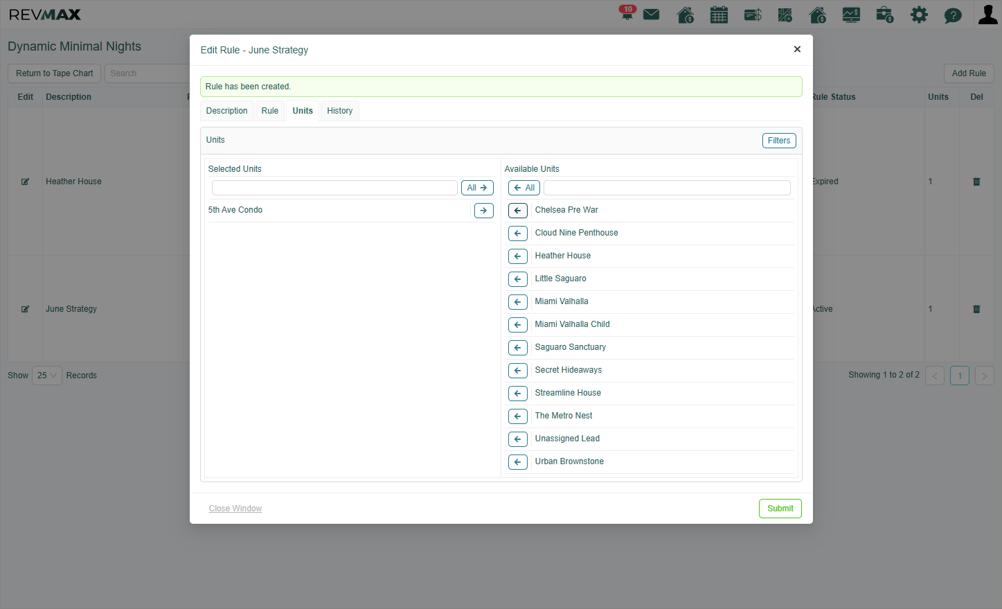Image resolution: width=1002 pixels, height=609 pixels.
Task: Switch to the Rule tab
Action: [x=270, y=111]
